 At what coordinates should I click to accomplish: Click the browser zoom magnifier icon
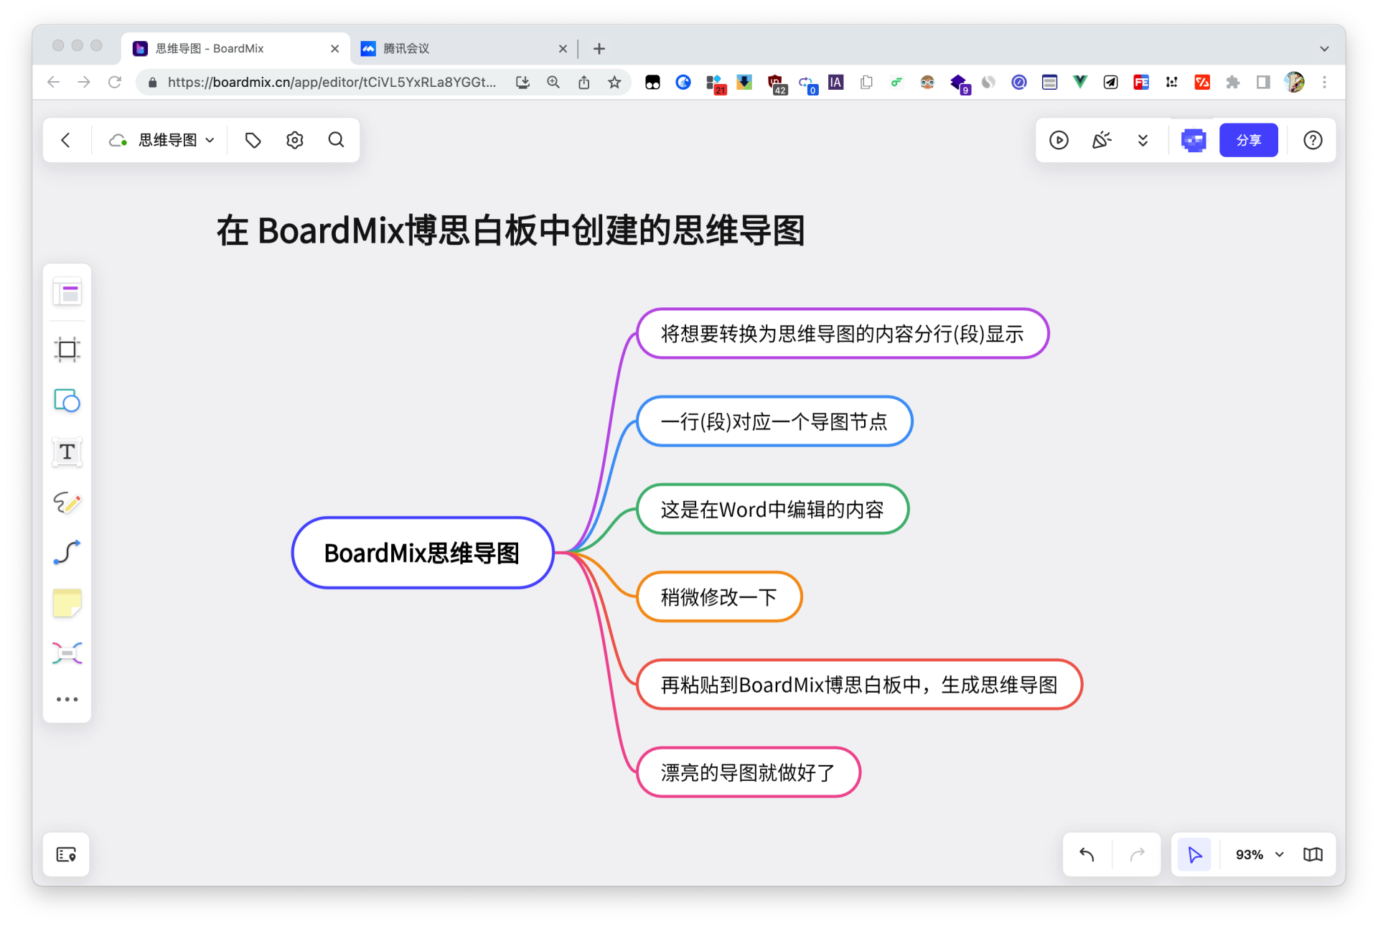[553, 83]
